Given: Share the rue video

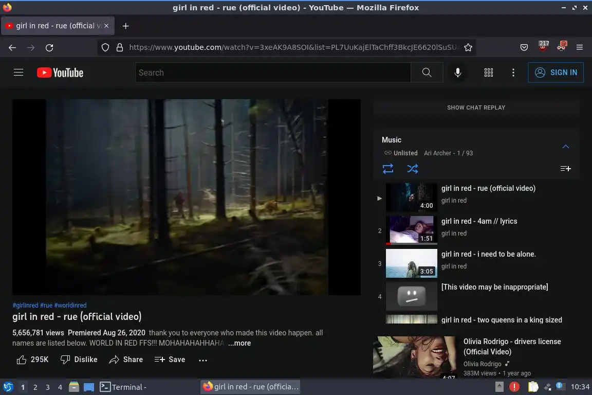Looking at the screenshot, I should tap(126, 360).
